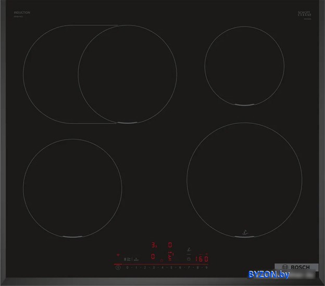
Task: Click the large front right cooking zone
Action: (244, 180)
